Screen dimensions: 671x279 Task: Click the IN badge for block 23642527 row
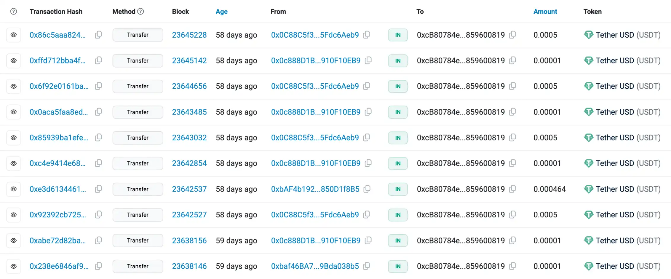(x=398, y=215)
